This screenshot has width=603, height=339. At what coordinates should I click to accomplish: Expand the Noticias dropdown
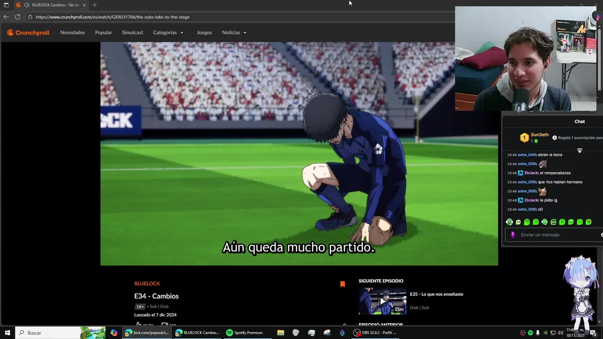234,32
